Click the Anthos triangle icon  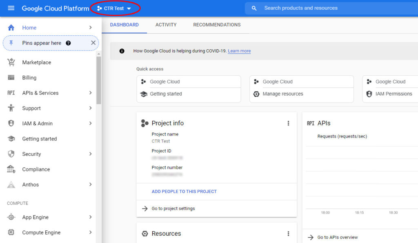coord(11,185)
